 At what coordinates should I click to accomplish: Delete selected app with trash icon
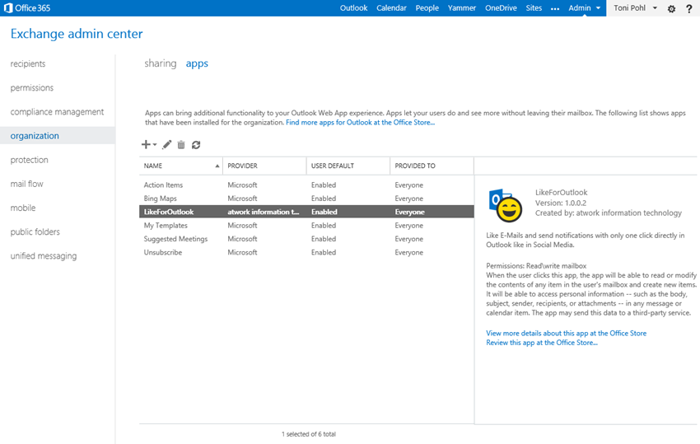[181, 145]
